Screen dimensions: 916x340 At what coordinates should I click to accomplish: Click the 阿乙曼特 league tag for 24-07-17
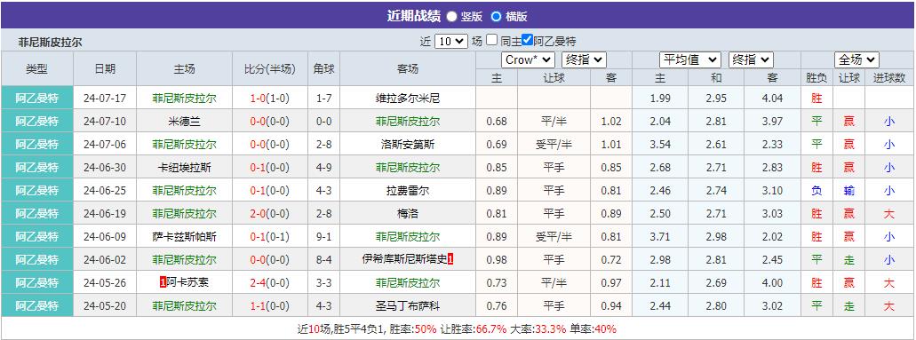tap(36, 99)
